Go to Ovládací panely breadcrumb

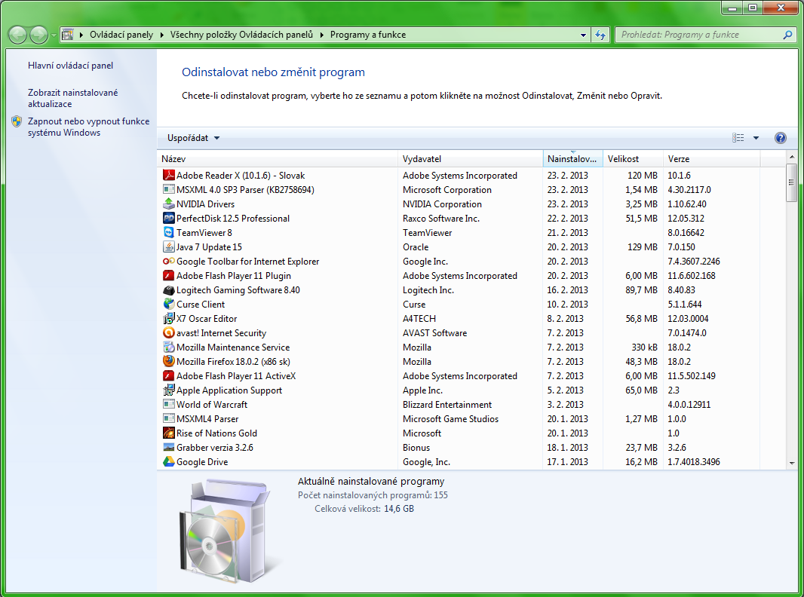point(121,35)
